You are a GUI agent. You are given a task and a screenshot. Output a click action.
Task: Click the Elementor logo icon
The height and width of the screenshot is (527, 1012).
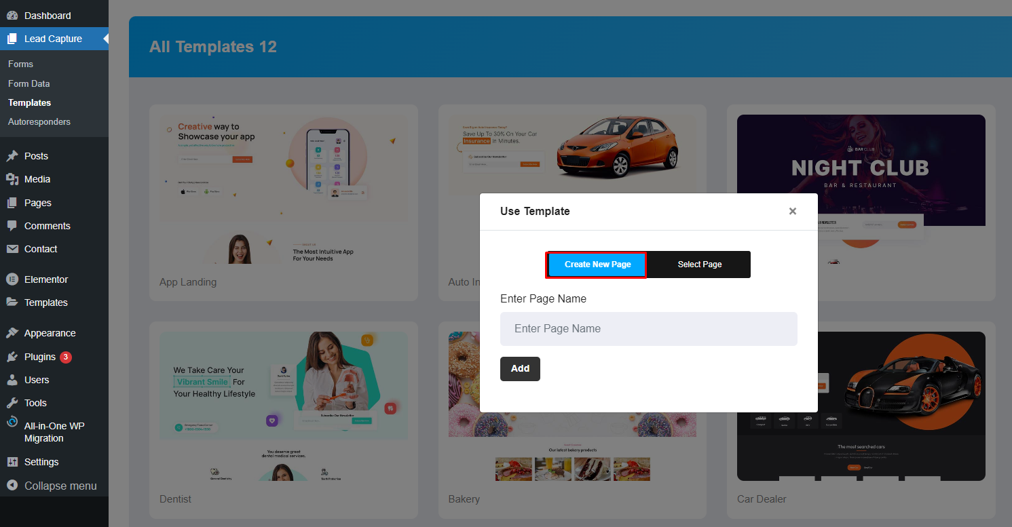pyautogui.click(x=12, y=279)
